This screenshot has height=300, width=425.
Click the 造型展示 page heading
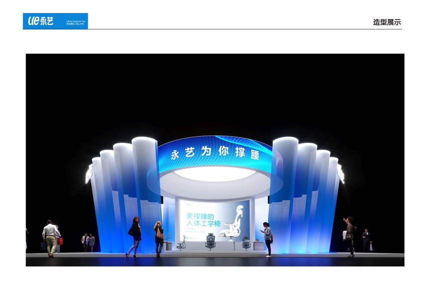point(387,22)
